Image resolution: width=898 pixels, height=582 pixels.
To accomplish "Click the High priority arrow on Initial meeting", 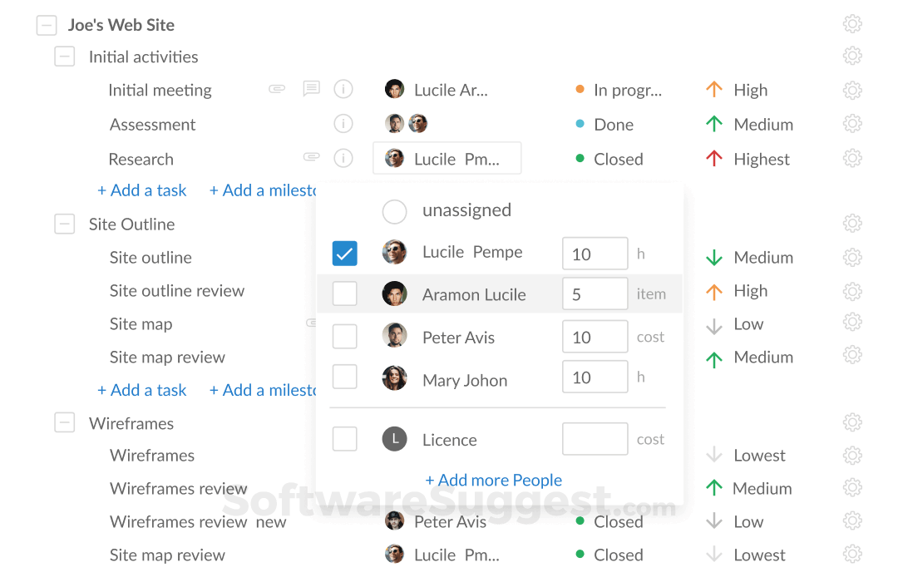I will 714,89.
